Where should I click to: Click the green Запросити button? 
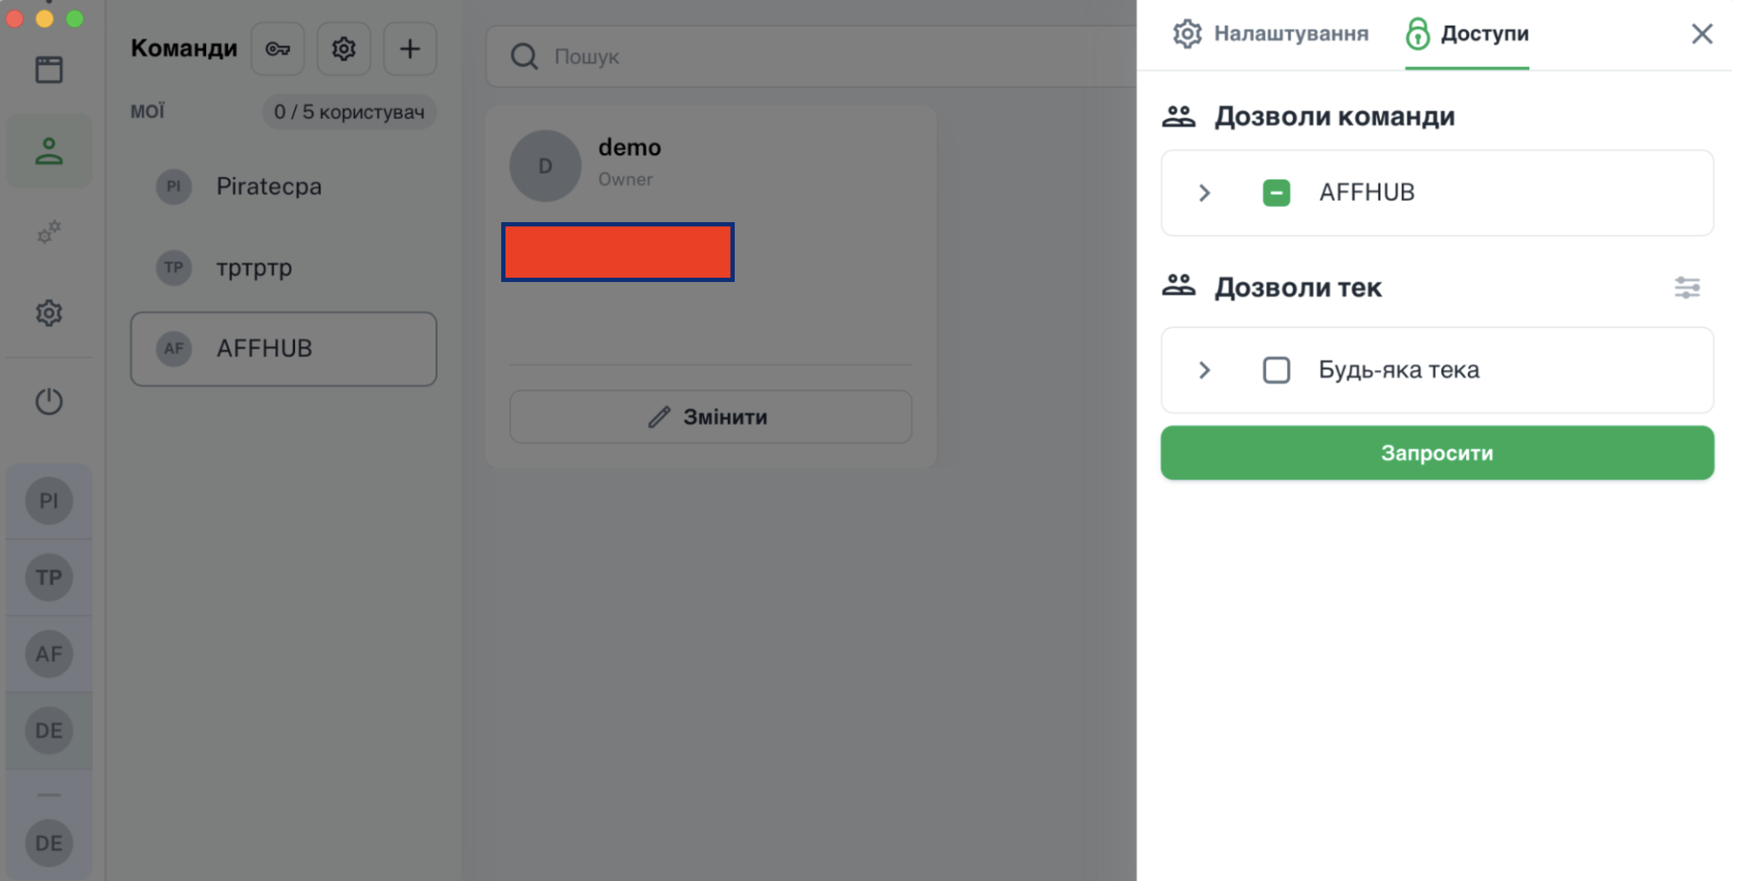coord(1437,453)
